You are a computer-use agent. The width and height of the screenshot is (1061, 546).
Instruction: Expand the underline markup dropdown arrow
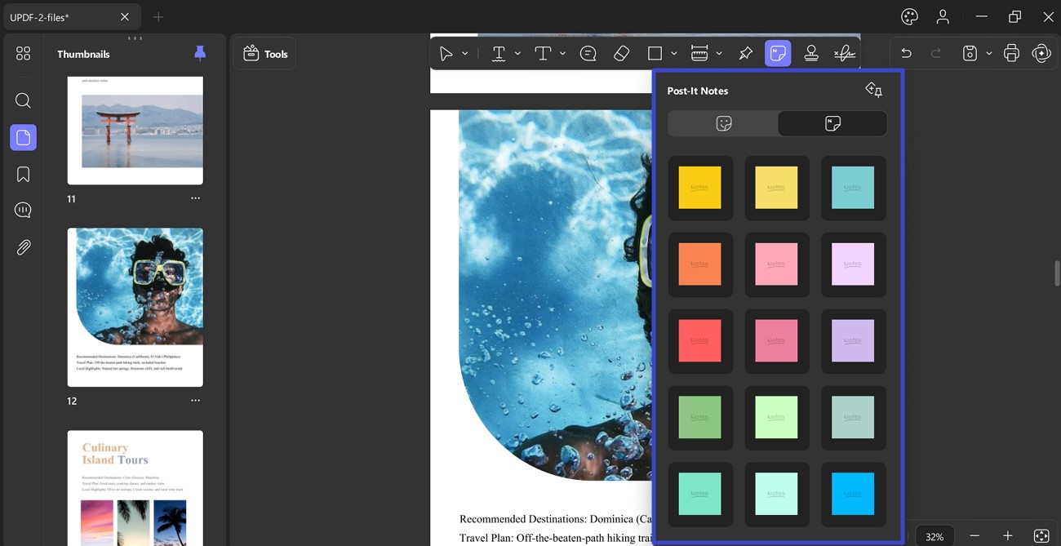tap(517, 54)
